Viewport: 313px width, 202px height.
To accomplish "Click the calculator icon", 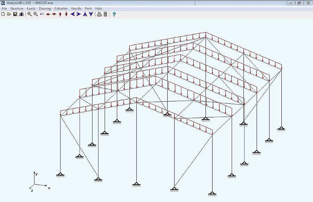I will tap(105, 14).
